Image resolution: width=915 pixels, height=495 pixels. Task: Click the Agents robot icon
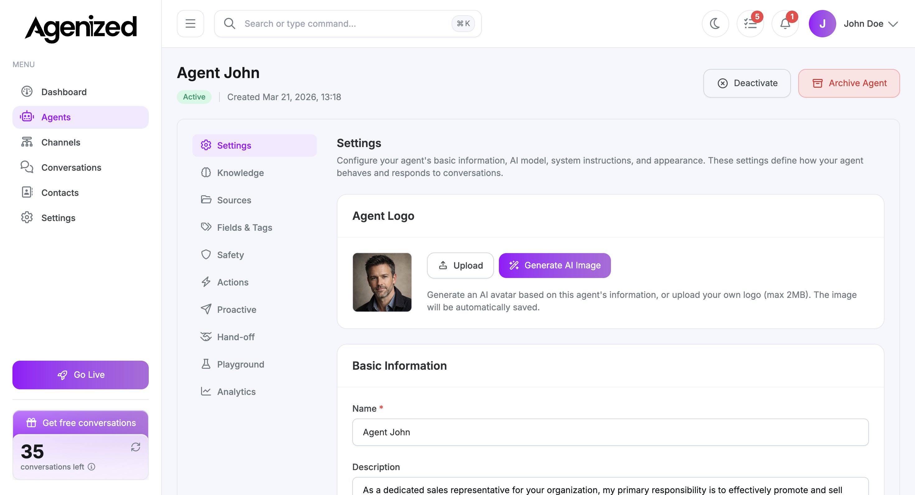pyautogui.click(x=27, y=117)
